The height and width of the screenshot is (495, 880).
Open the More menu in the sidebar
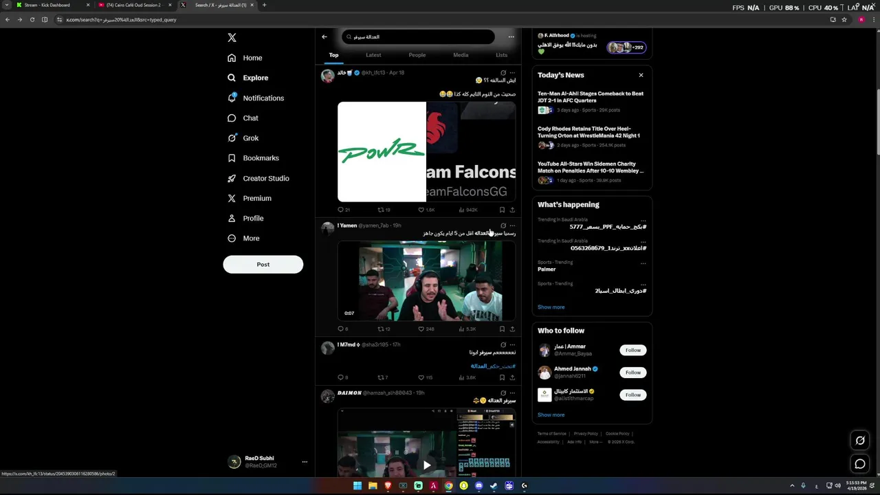tap(243, 238)
